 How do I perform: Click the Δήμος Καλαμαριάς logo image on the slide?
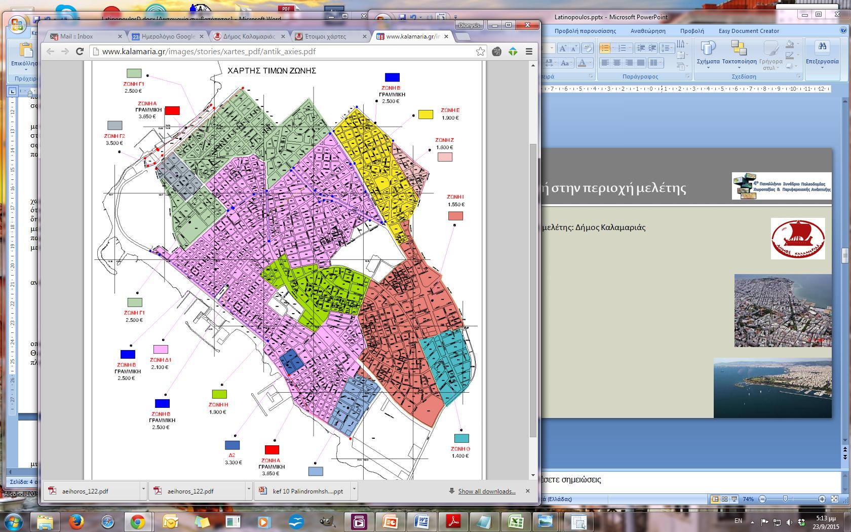pos(798,239)
